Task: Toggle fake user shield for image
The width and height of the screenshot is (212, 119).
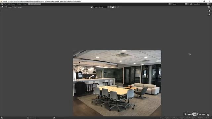Action: coord(108,7)
